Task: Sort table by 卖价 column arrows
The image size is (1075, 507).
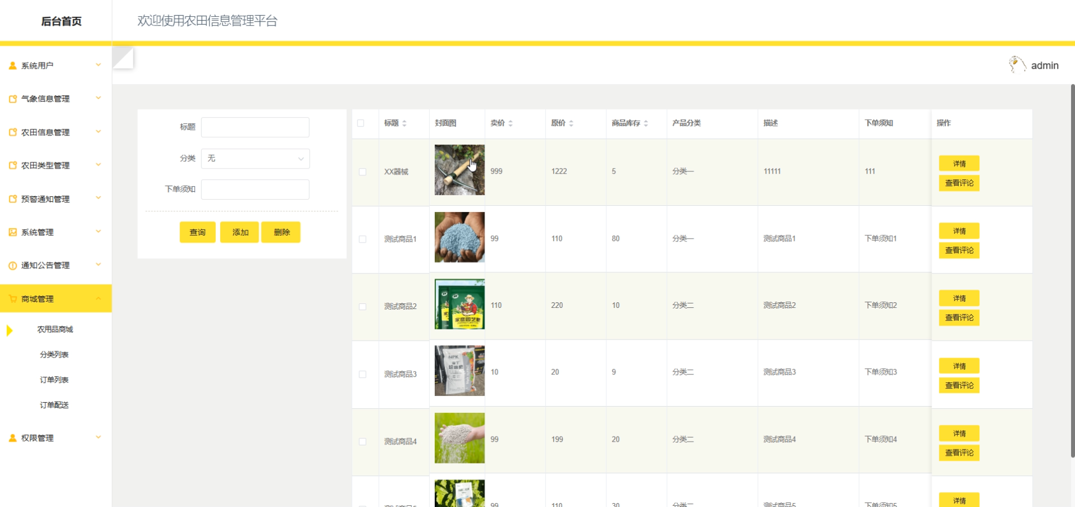Action: click(x=510, y=123)
